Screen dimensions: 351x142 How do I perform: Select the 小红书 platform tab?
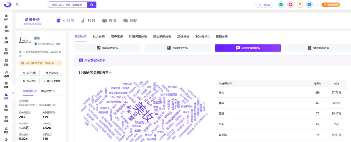[65, 20]
